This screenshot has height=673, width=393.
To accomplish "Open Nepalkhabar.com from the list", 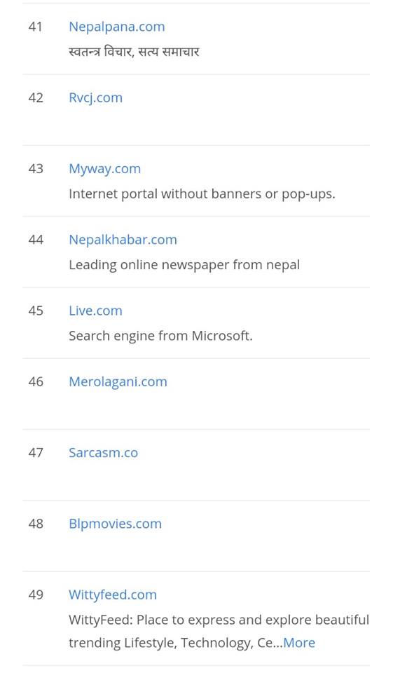I will pos(123,240).
